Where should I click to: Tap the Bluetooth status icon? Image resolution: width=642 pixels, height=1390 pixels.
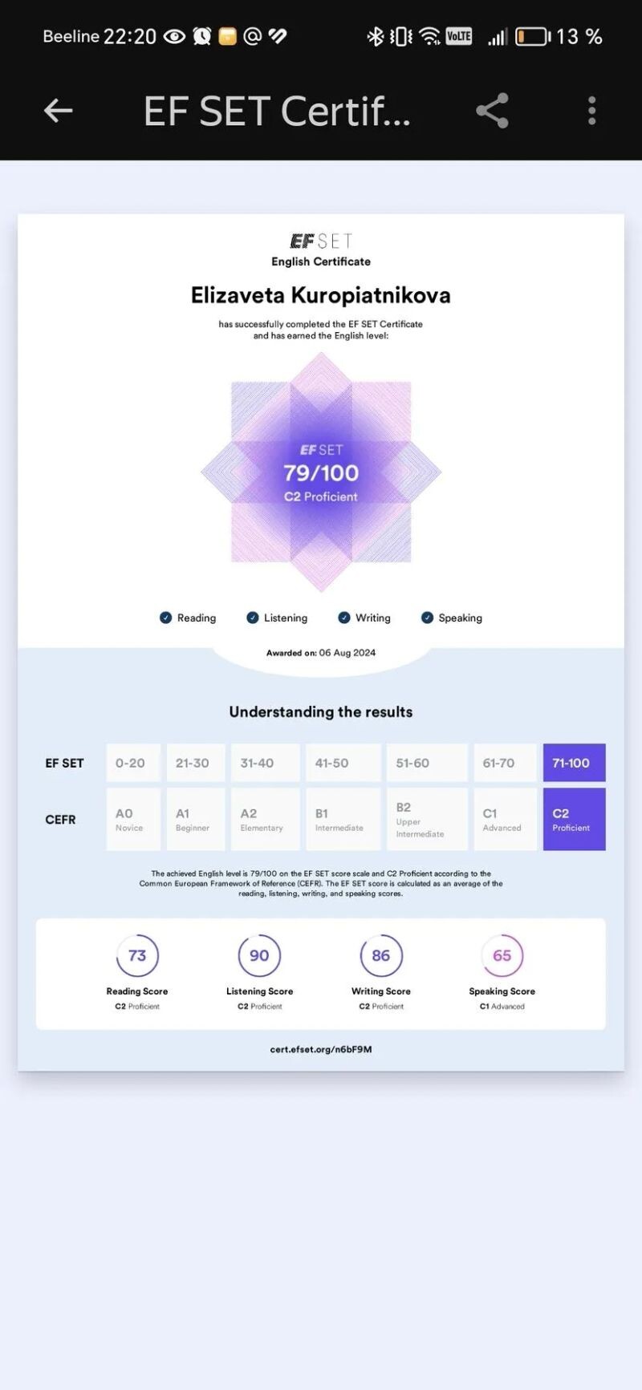point(375,37)
